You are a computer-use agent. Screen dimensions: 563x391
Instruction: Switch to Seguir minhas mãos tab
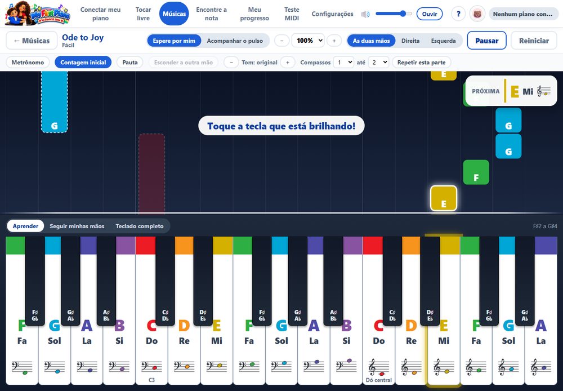[x=77, y=226]
